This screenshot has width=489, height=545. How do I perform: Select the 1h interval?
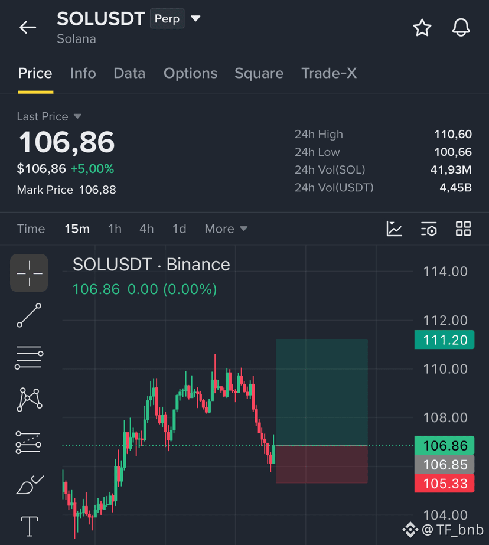tap(115, 229)
